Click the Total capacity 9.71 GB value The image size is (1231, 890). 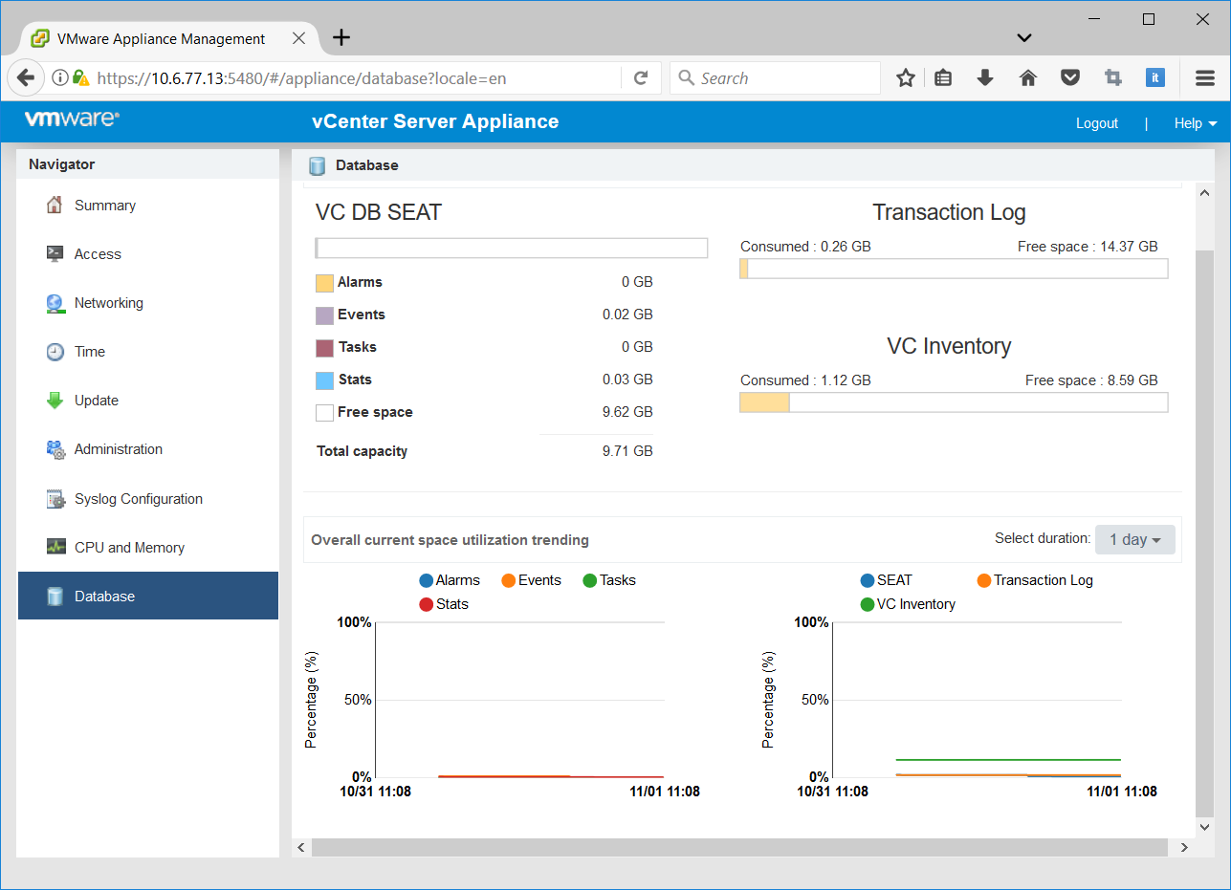click(x=627, y=451)
